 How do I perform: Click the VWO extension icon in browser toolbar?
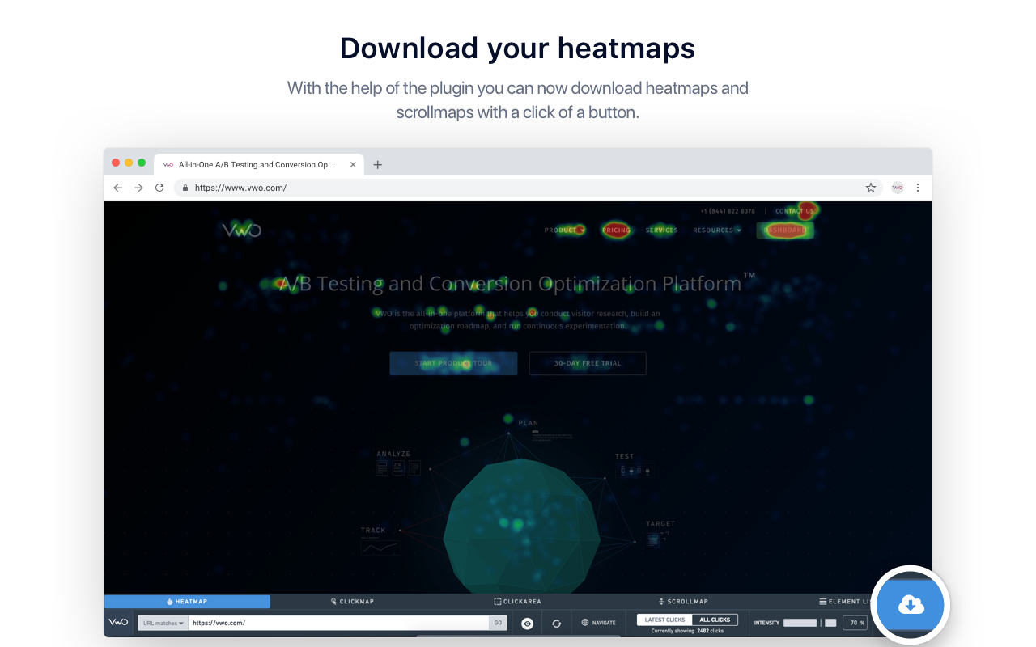click(897, 188)
